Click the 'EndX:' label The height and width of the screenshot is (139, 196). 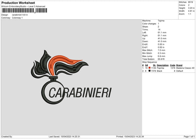[145, 44]
